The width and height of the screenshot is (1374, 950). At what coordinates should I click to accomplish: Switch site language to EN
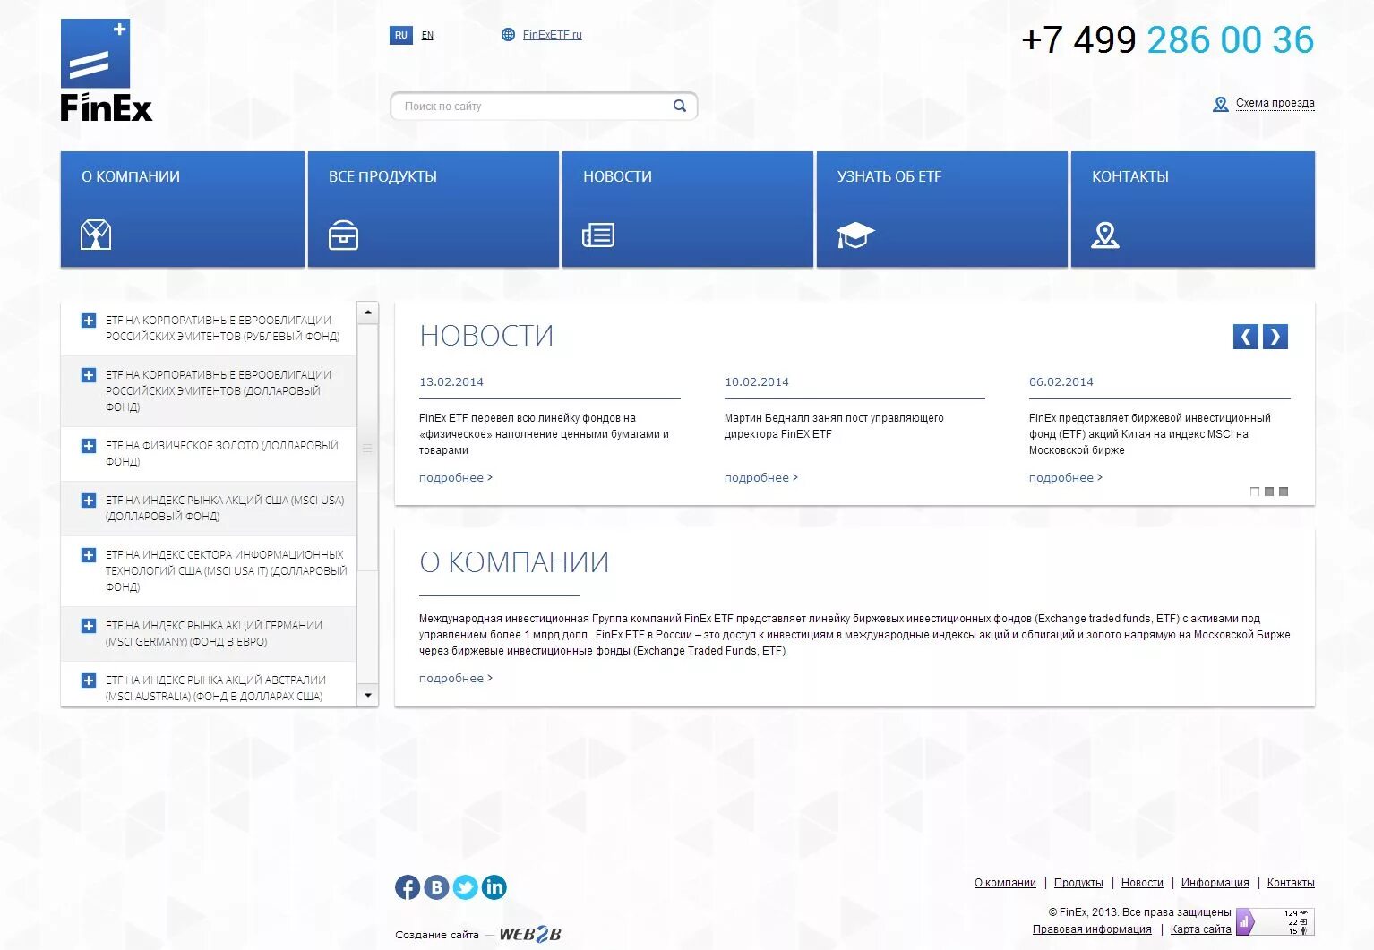click(x=427, y=35)
